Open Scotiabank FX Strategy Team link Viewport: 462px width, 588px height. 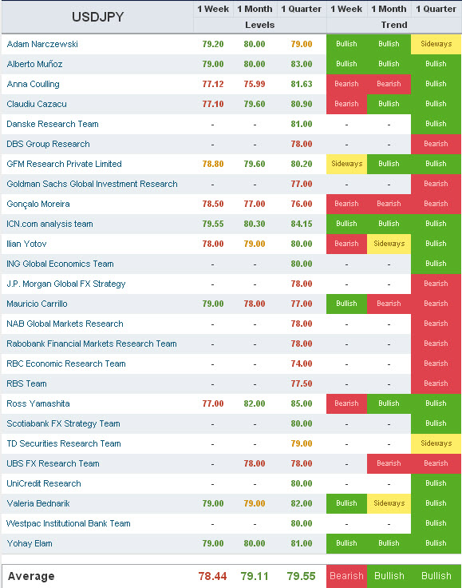click(x=63, y=423)
